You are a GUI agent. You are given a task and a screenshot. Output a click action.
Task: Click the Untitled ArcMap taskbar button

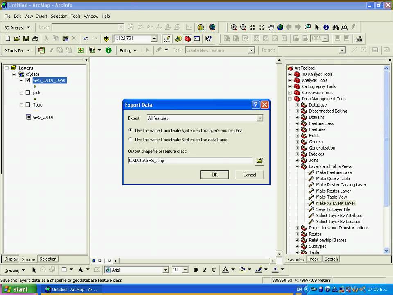[x=71, y=290]
